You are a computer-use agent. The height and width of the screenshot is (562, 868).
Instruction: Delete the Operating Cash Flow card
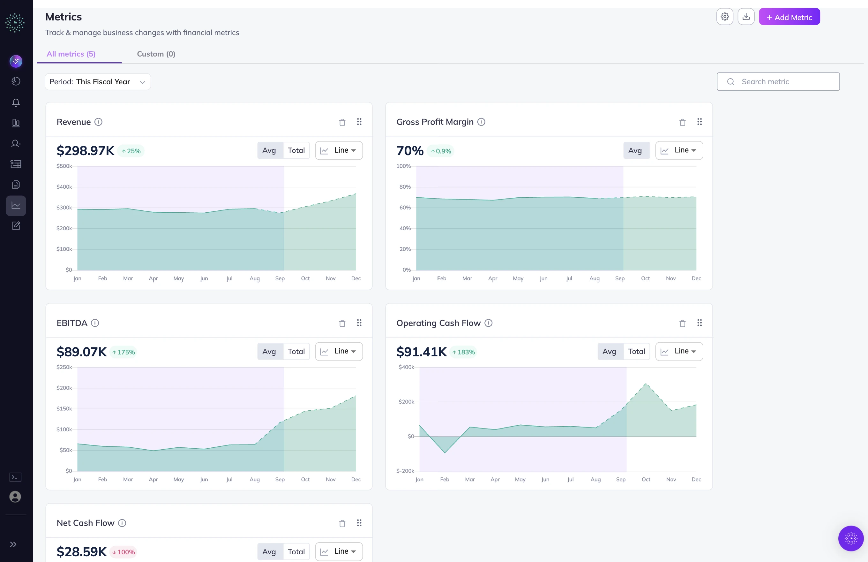pyautogui.click(x=682, y=323)
